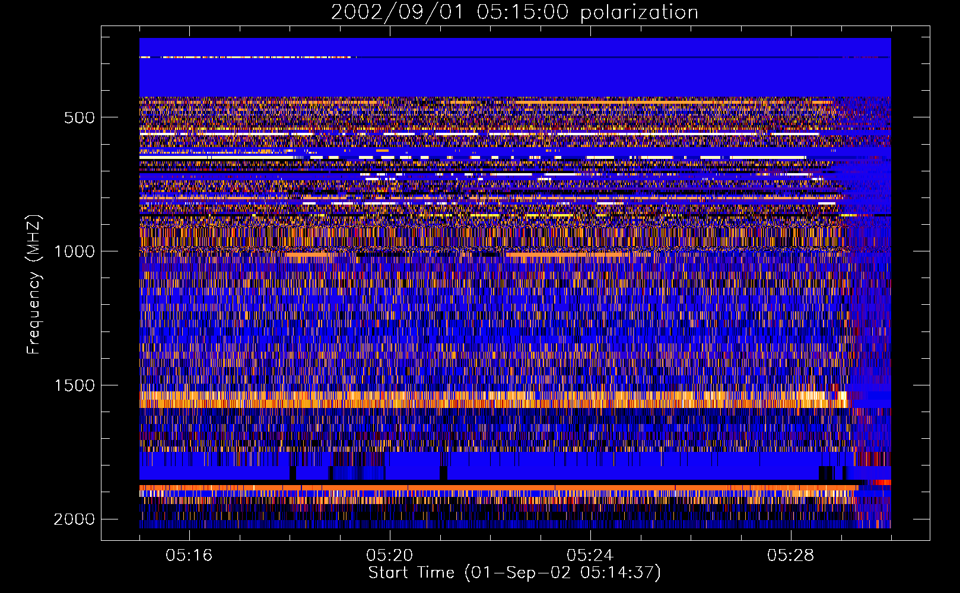
Task: Click the date "01-Sep-02 05:14:37" in axis title
Action: pos(562,573)
